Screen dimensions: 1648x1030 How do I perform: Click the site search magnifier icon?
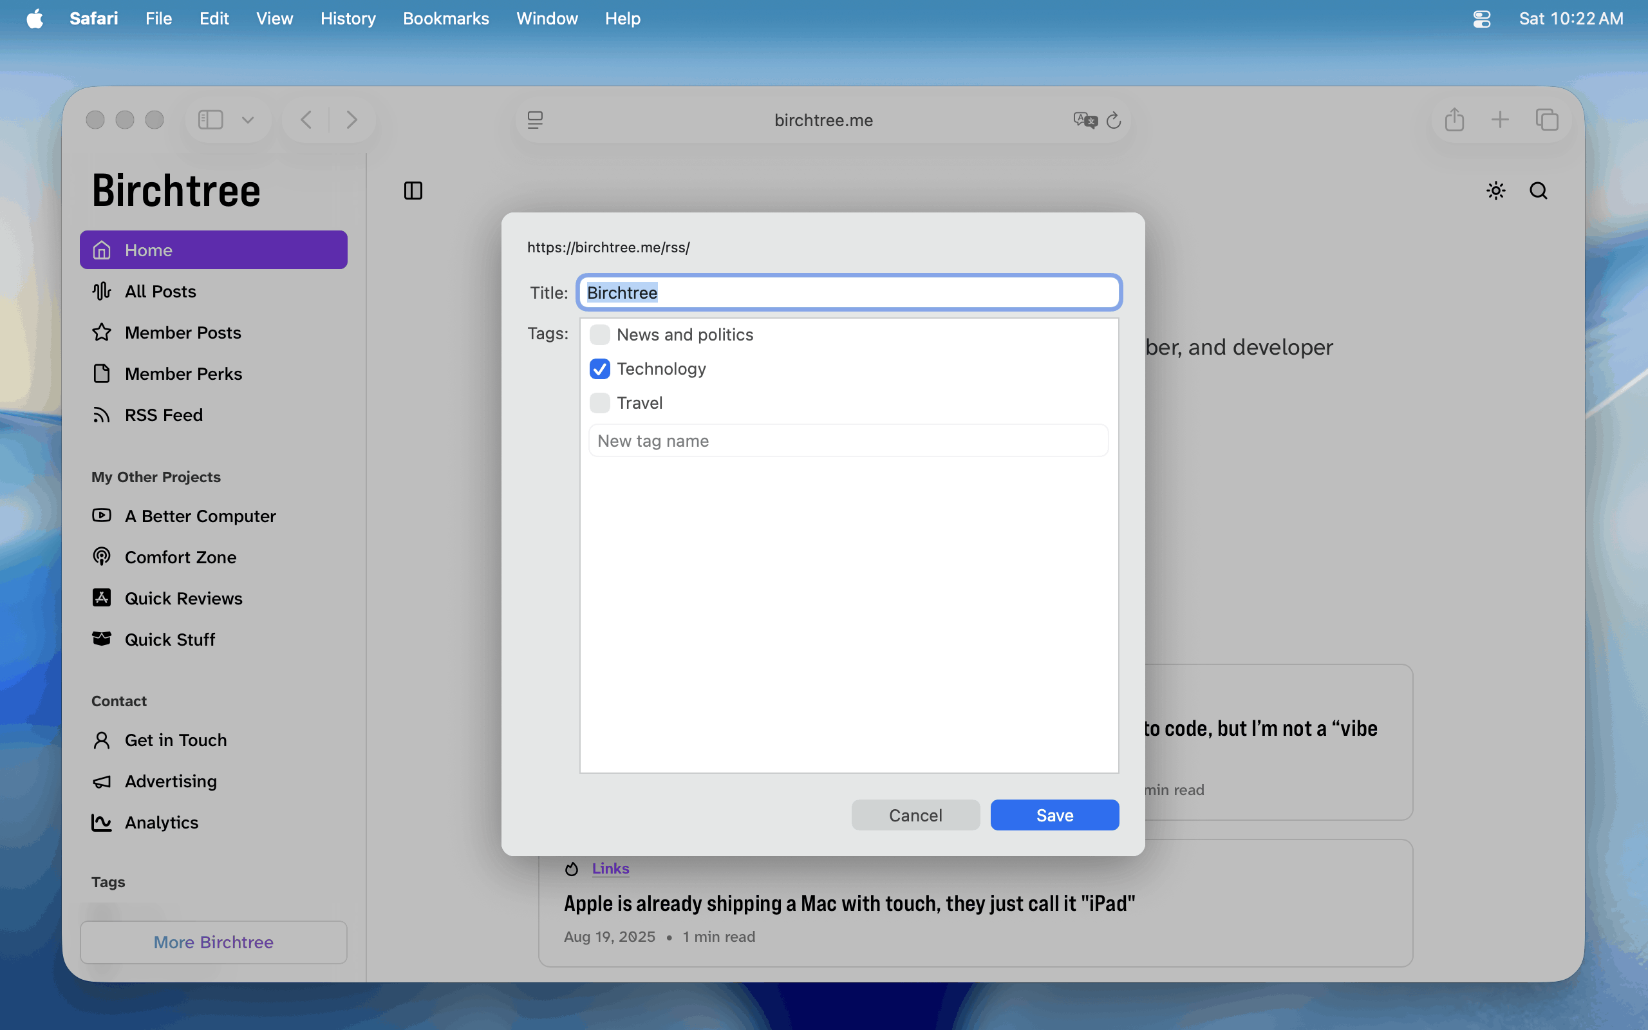point(1539,191)
